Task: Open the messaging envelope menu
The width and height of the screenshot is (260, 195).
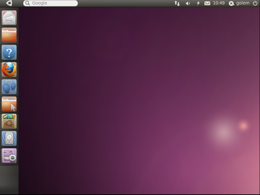Action: [x=207, y=3]
